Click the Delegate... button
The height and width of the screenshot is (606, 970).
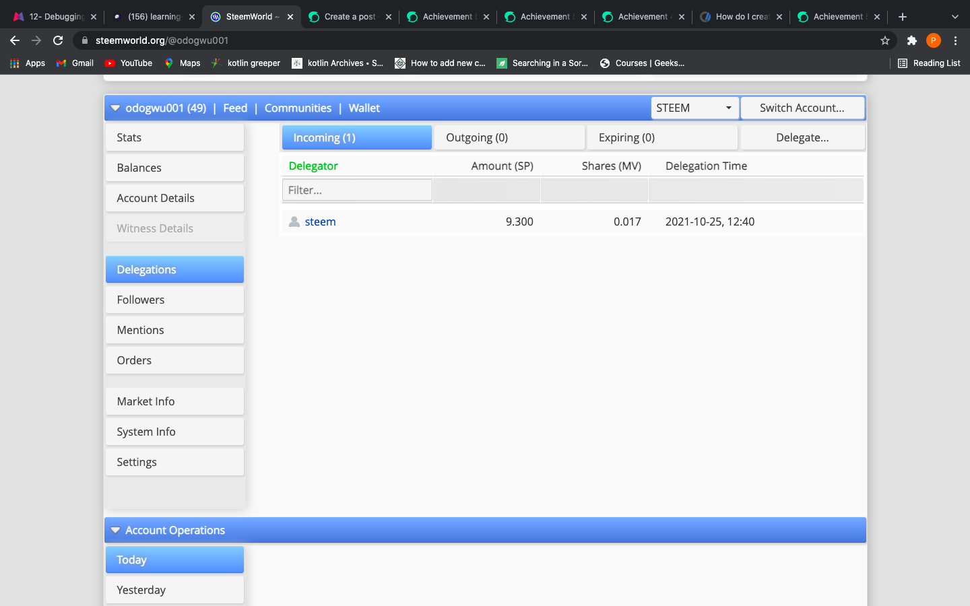point(802,137)
